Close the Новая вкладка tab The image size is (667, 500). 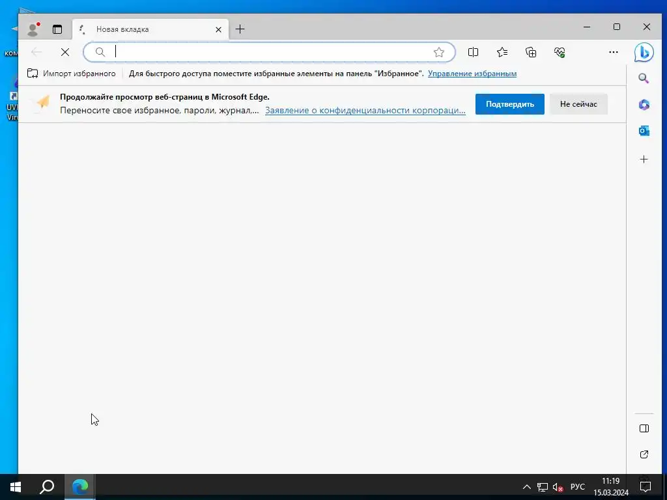(218, 29)
